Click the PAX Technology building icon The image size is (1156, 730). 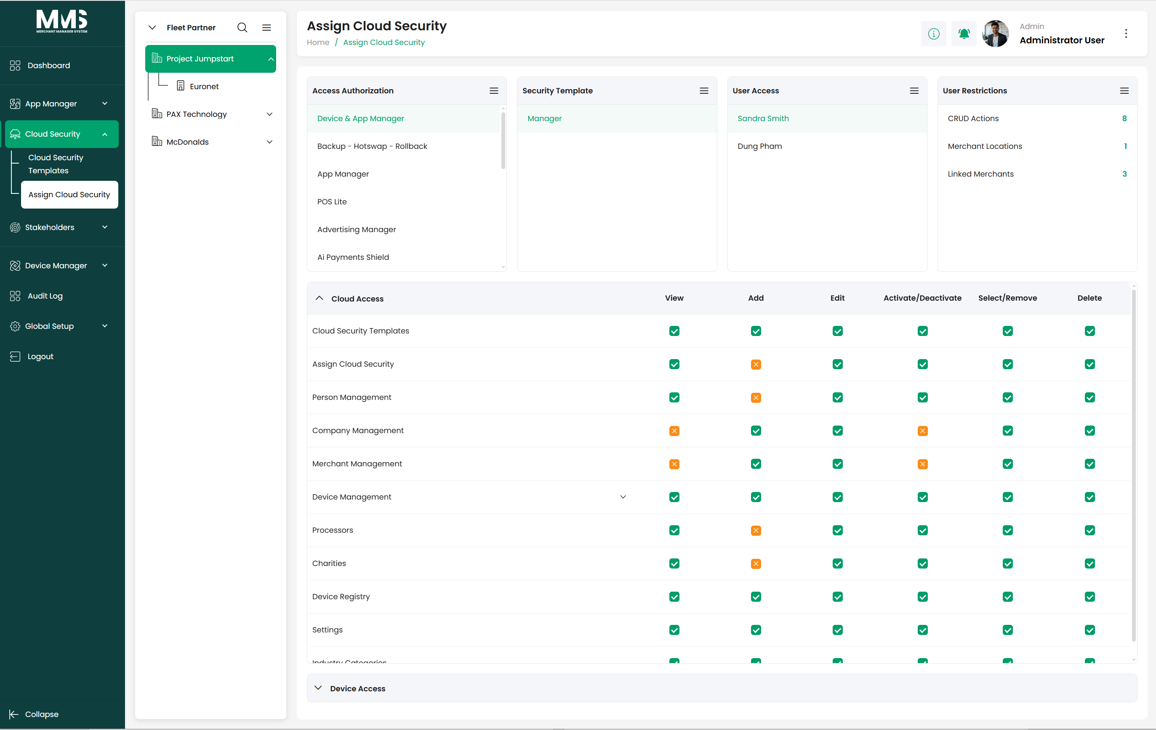tap(157, 114)
